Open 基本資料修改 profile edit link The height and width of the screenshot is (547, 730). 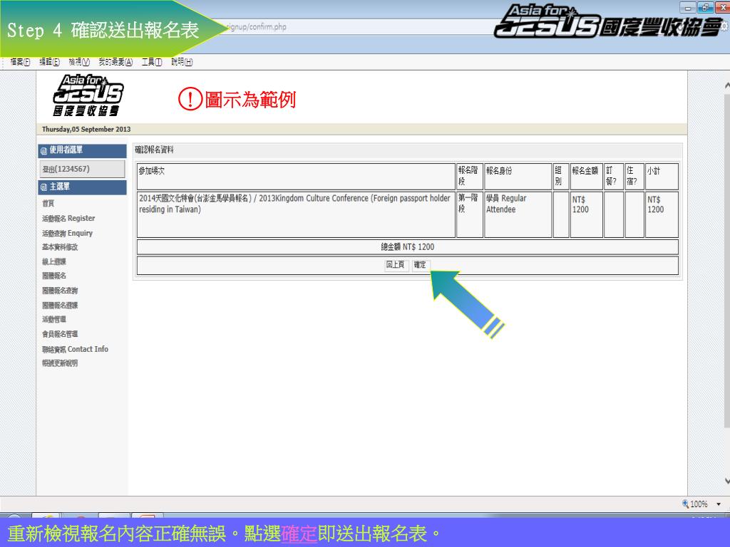[60, 247]
